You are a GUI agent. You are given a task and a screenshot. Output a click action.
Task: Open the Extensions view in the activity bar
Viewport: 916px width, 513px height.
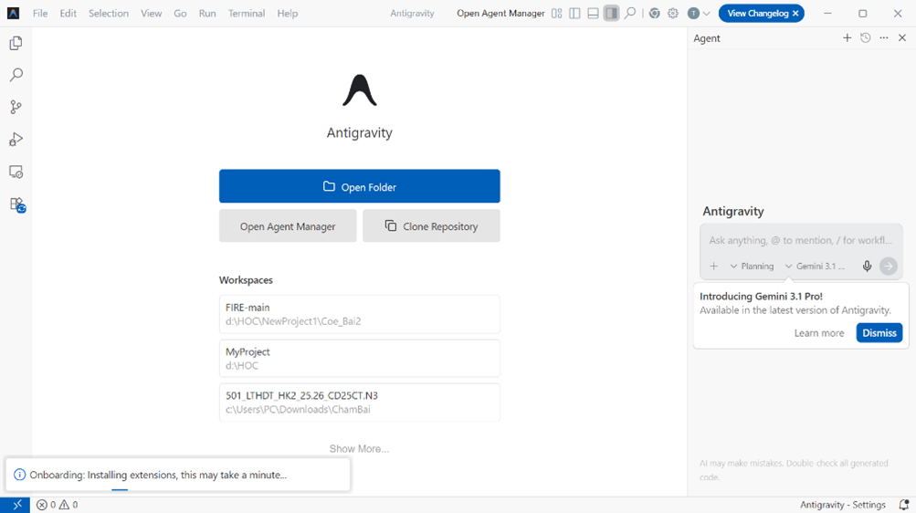click(16, 205)
